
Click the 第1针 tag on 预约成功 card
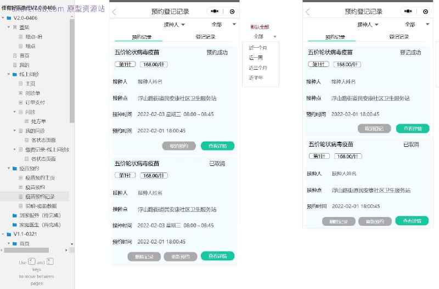click(125, 64)
